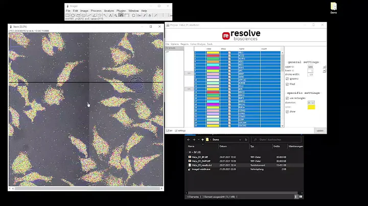Switch explorer to details view icon
Viewport: 368px width, 206px height.
[296, 197]
